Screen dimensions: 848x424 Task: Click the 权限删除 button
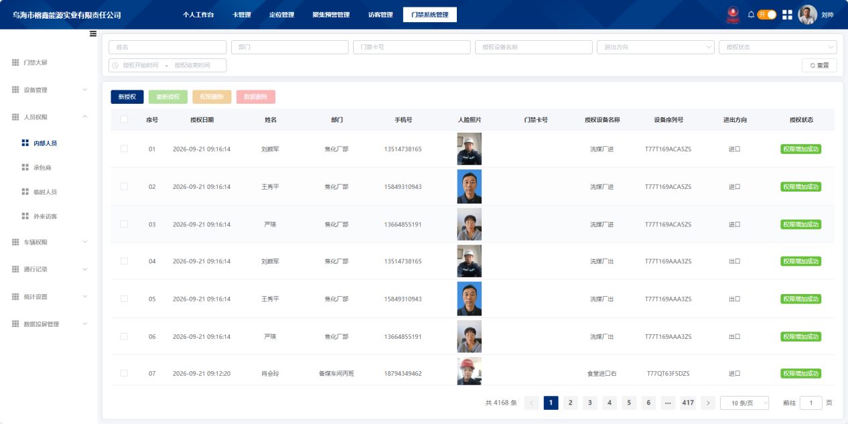click(x=212, y=97)
